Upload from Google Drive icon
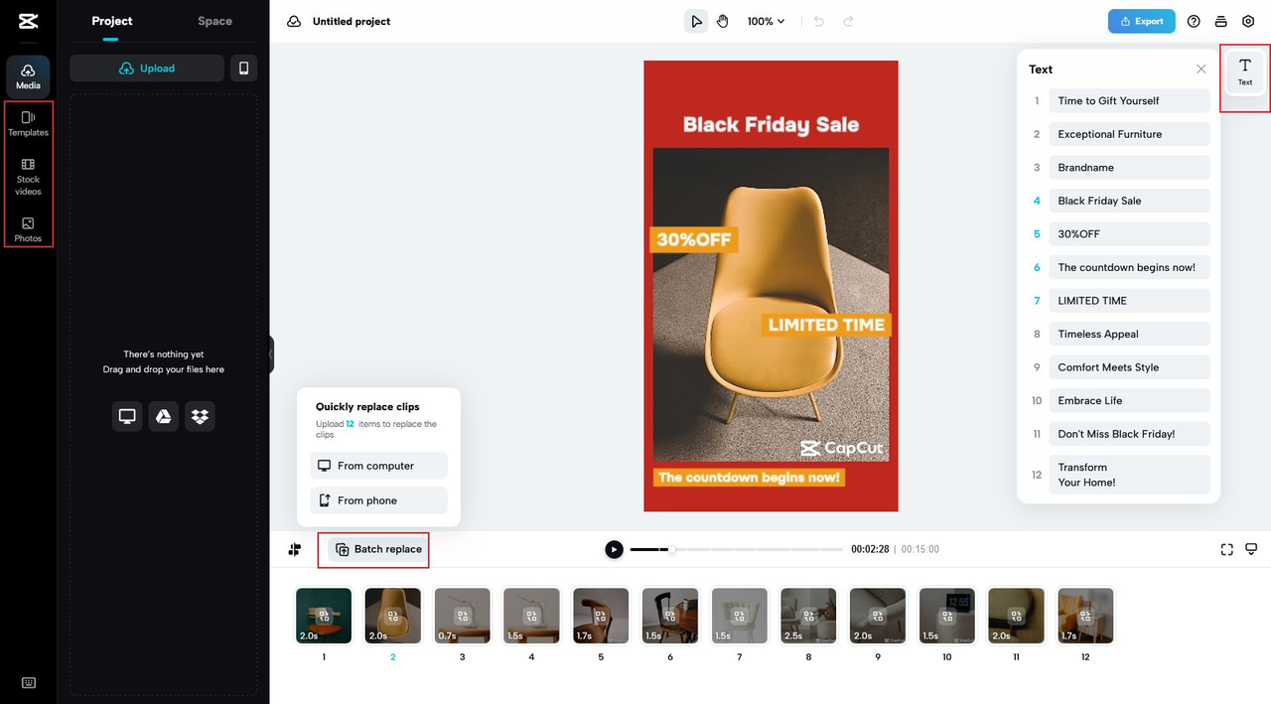Viewport: 1271px width, 704px height. tap(164, 416)
